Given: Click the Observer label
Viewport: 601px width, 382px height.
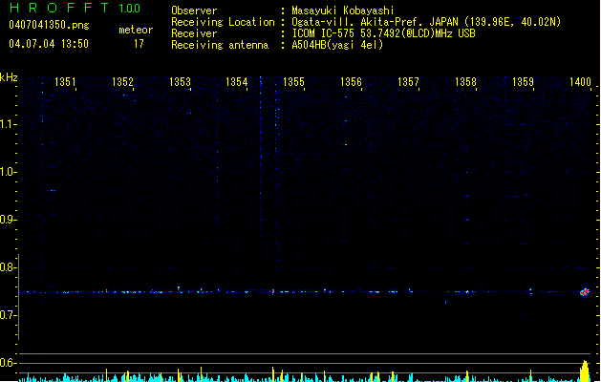Looking at the screenshot, I should (194, 11).
